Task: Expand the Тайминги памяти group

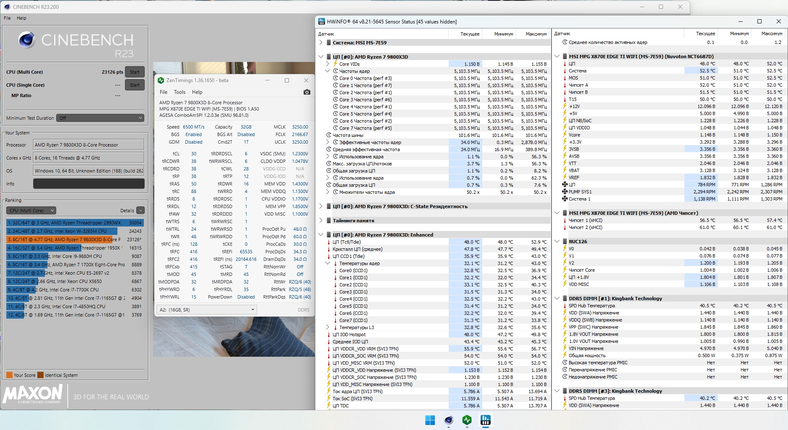Action: 321,221
